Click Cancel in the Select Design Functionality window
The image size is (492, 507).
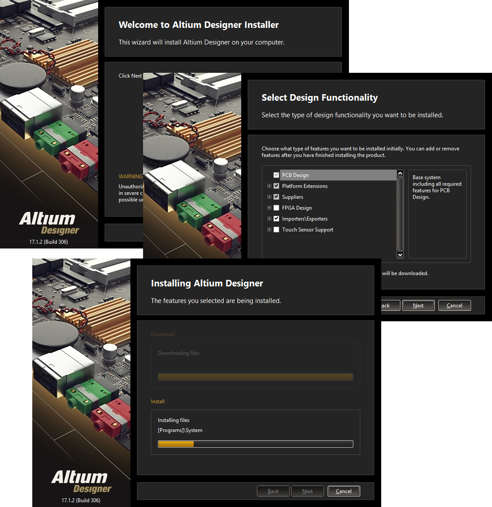pyautogui.click(x=454, y=306)
